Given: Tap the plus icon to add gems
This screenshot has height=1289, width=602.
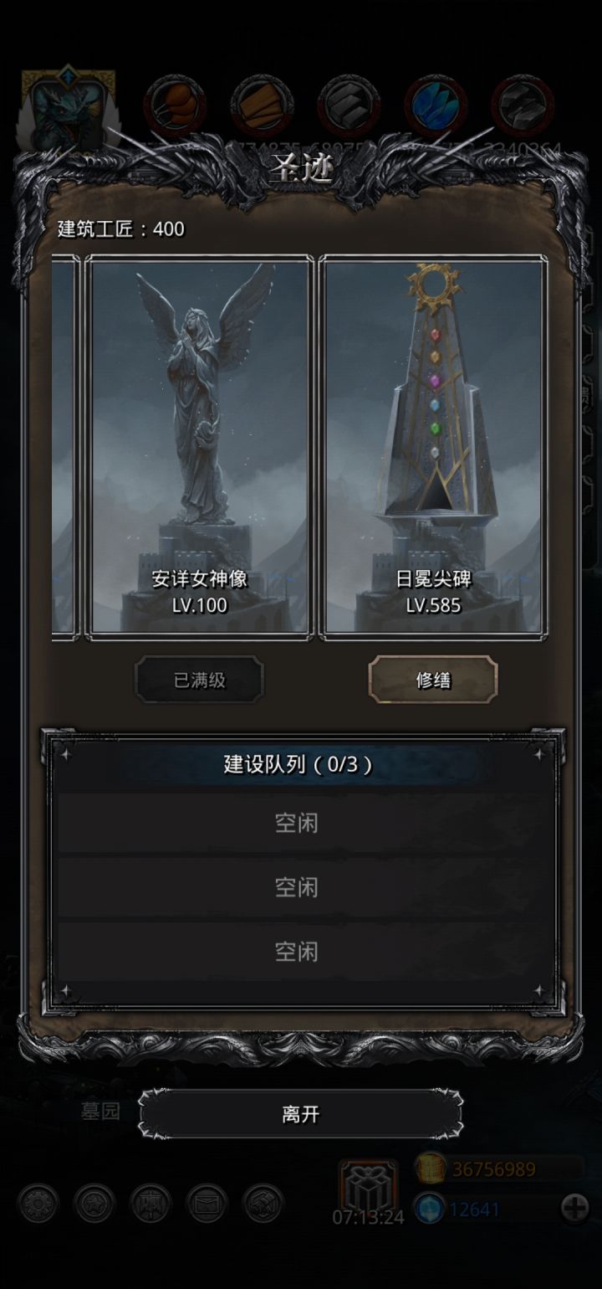Looking at the screenshot, I should coord(574,1208).
